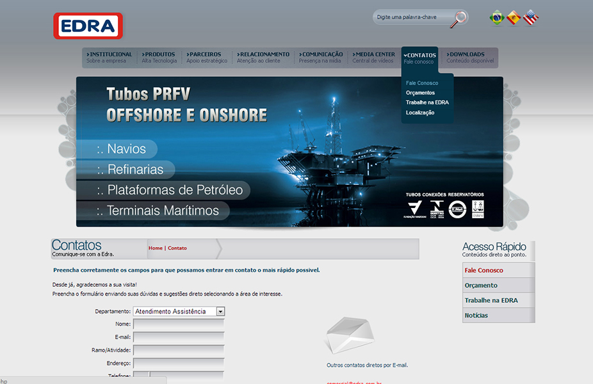Open the Departamento dropdown
Screen dimensions: 593x384
(179, 312)
